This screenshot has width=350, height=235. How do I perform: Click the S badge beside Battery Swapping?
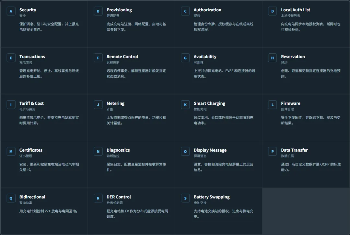(185, 198)
